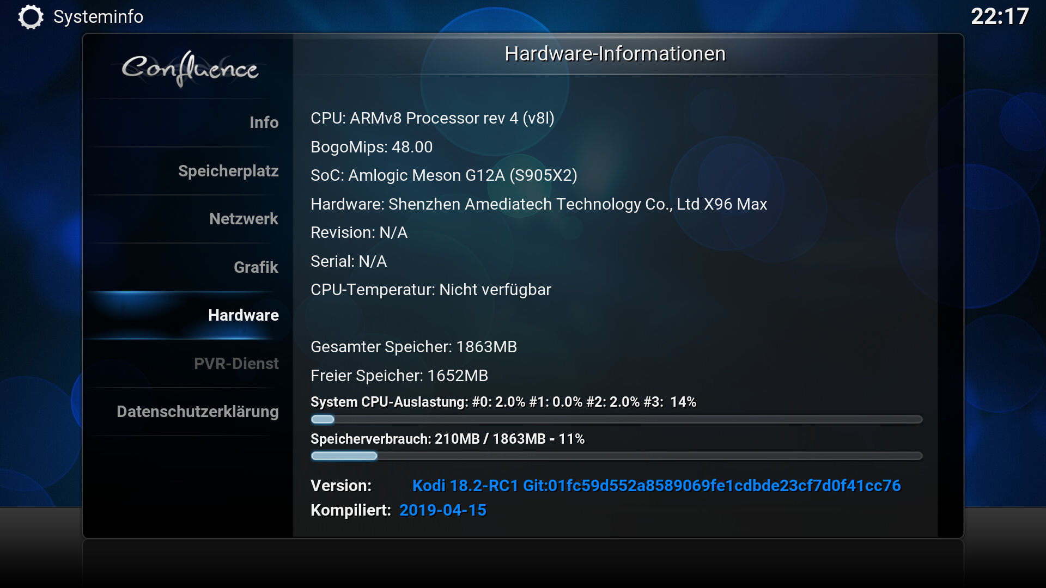Select the BogoMips: 48.00 line
This screenshot has height=588, width=1046.
(372, 147)
